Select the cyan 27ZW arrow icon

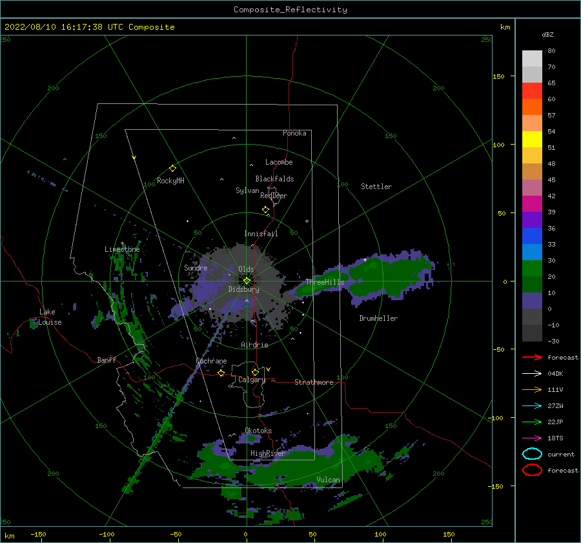(532, 406)
